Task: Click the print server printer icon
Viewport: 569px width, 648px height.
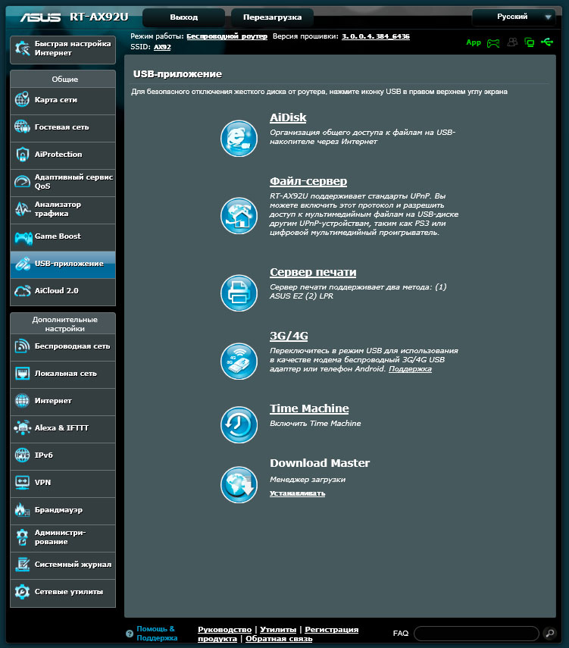Action: point(239,293)
